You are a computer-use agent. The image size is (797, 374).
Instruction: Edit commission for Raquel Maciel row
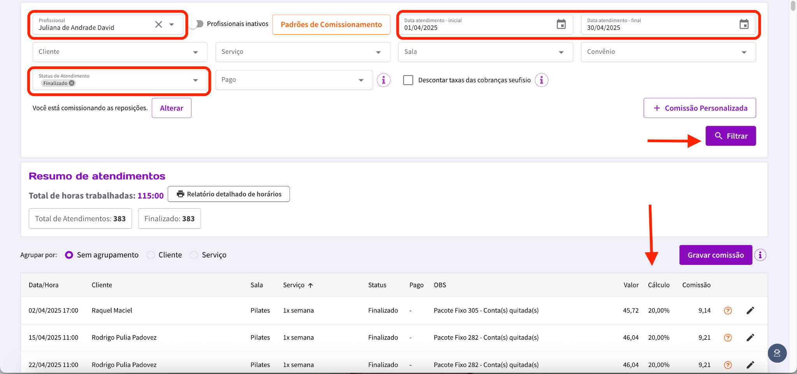(750, 310)
